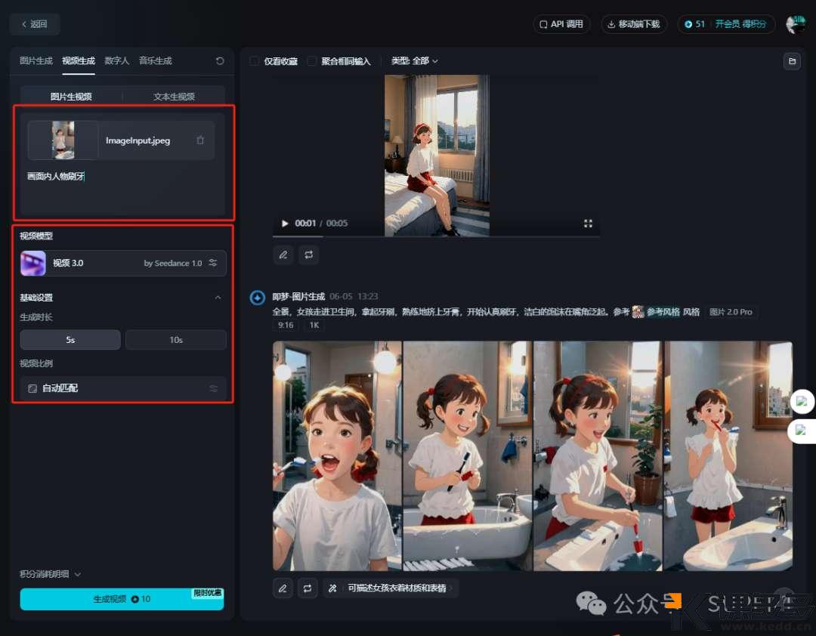Switch to the 文本生视频 tab
Viewport: 816px width, 636px height.
point(174,97)
